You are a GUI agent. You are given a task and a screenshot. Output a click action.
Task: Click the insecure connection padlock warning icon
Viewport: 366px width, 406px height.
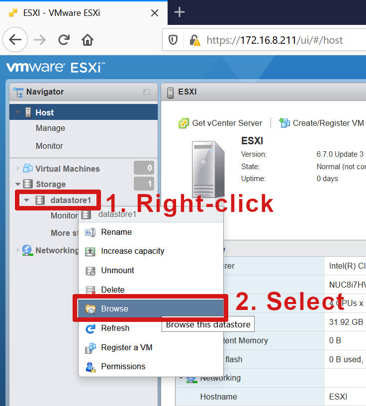click(x=194, y=40)
